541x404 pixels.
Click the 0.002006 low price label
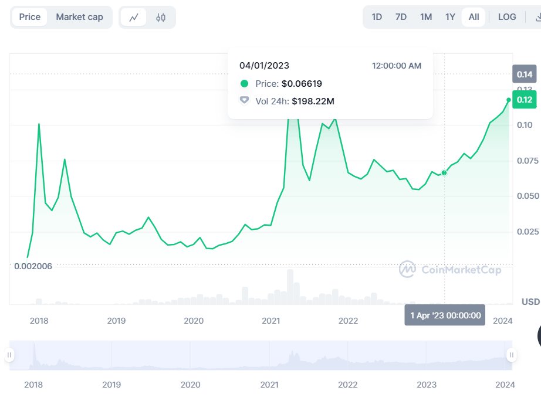coord(33,266)
